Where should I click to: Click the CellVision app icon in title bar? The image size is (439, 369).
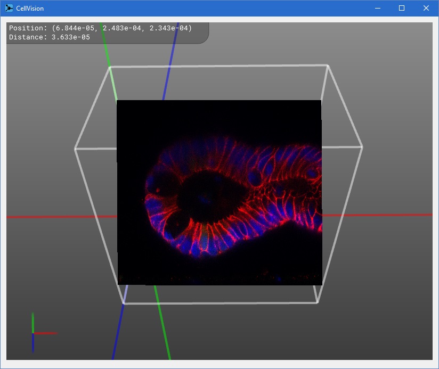pyautogui.click(x=9, y=8)
